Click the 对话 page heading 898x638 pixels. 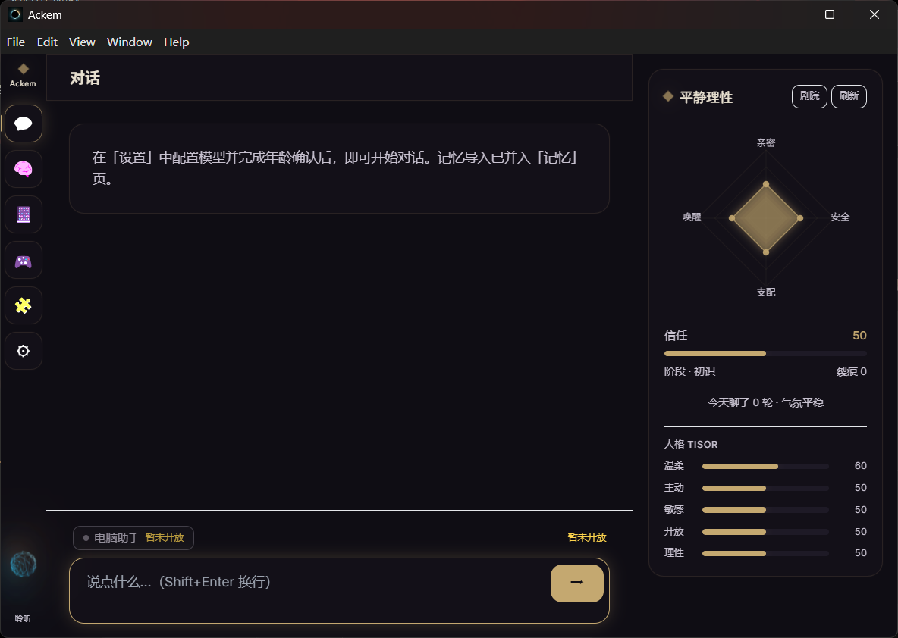(85, 78)
